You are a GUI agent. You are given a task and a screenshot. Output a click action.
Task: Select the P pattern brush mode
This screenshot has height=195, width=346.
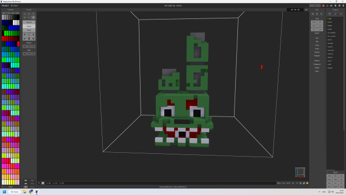(34, 14)
